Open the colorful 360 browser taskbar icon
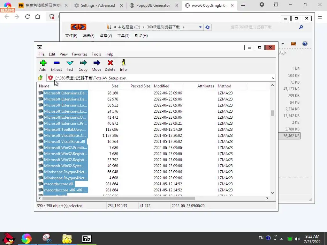 [27, 239]
